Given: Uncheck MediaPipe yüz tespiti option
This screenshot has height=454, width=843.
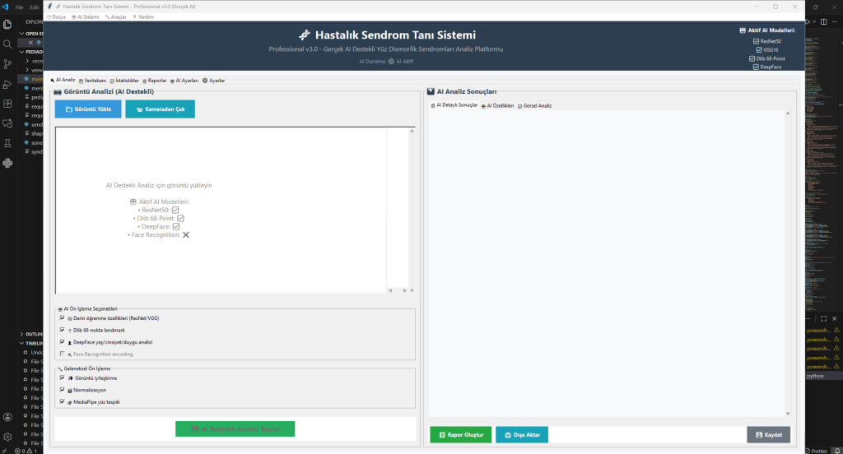Looking at the screenshot, I should [x=62, y=402].
